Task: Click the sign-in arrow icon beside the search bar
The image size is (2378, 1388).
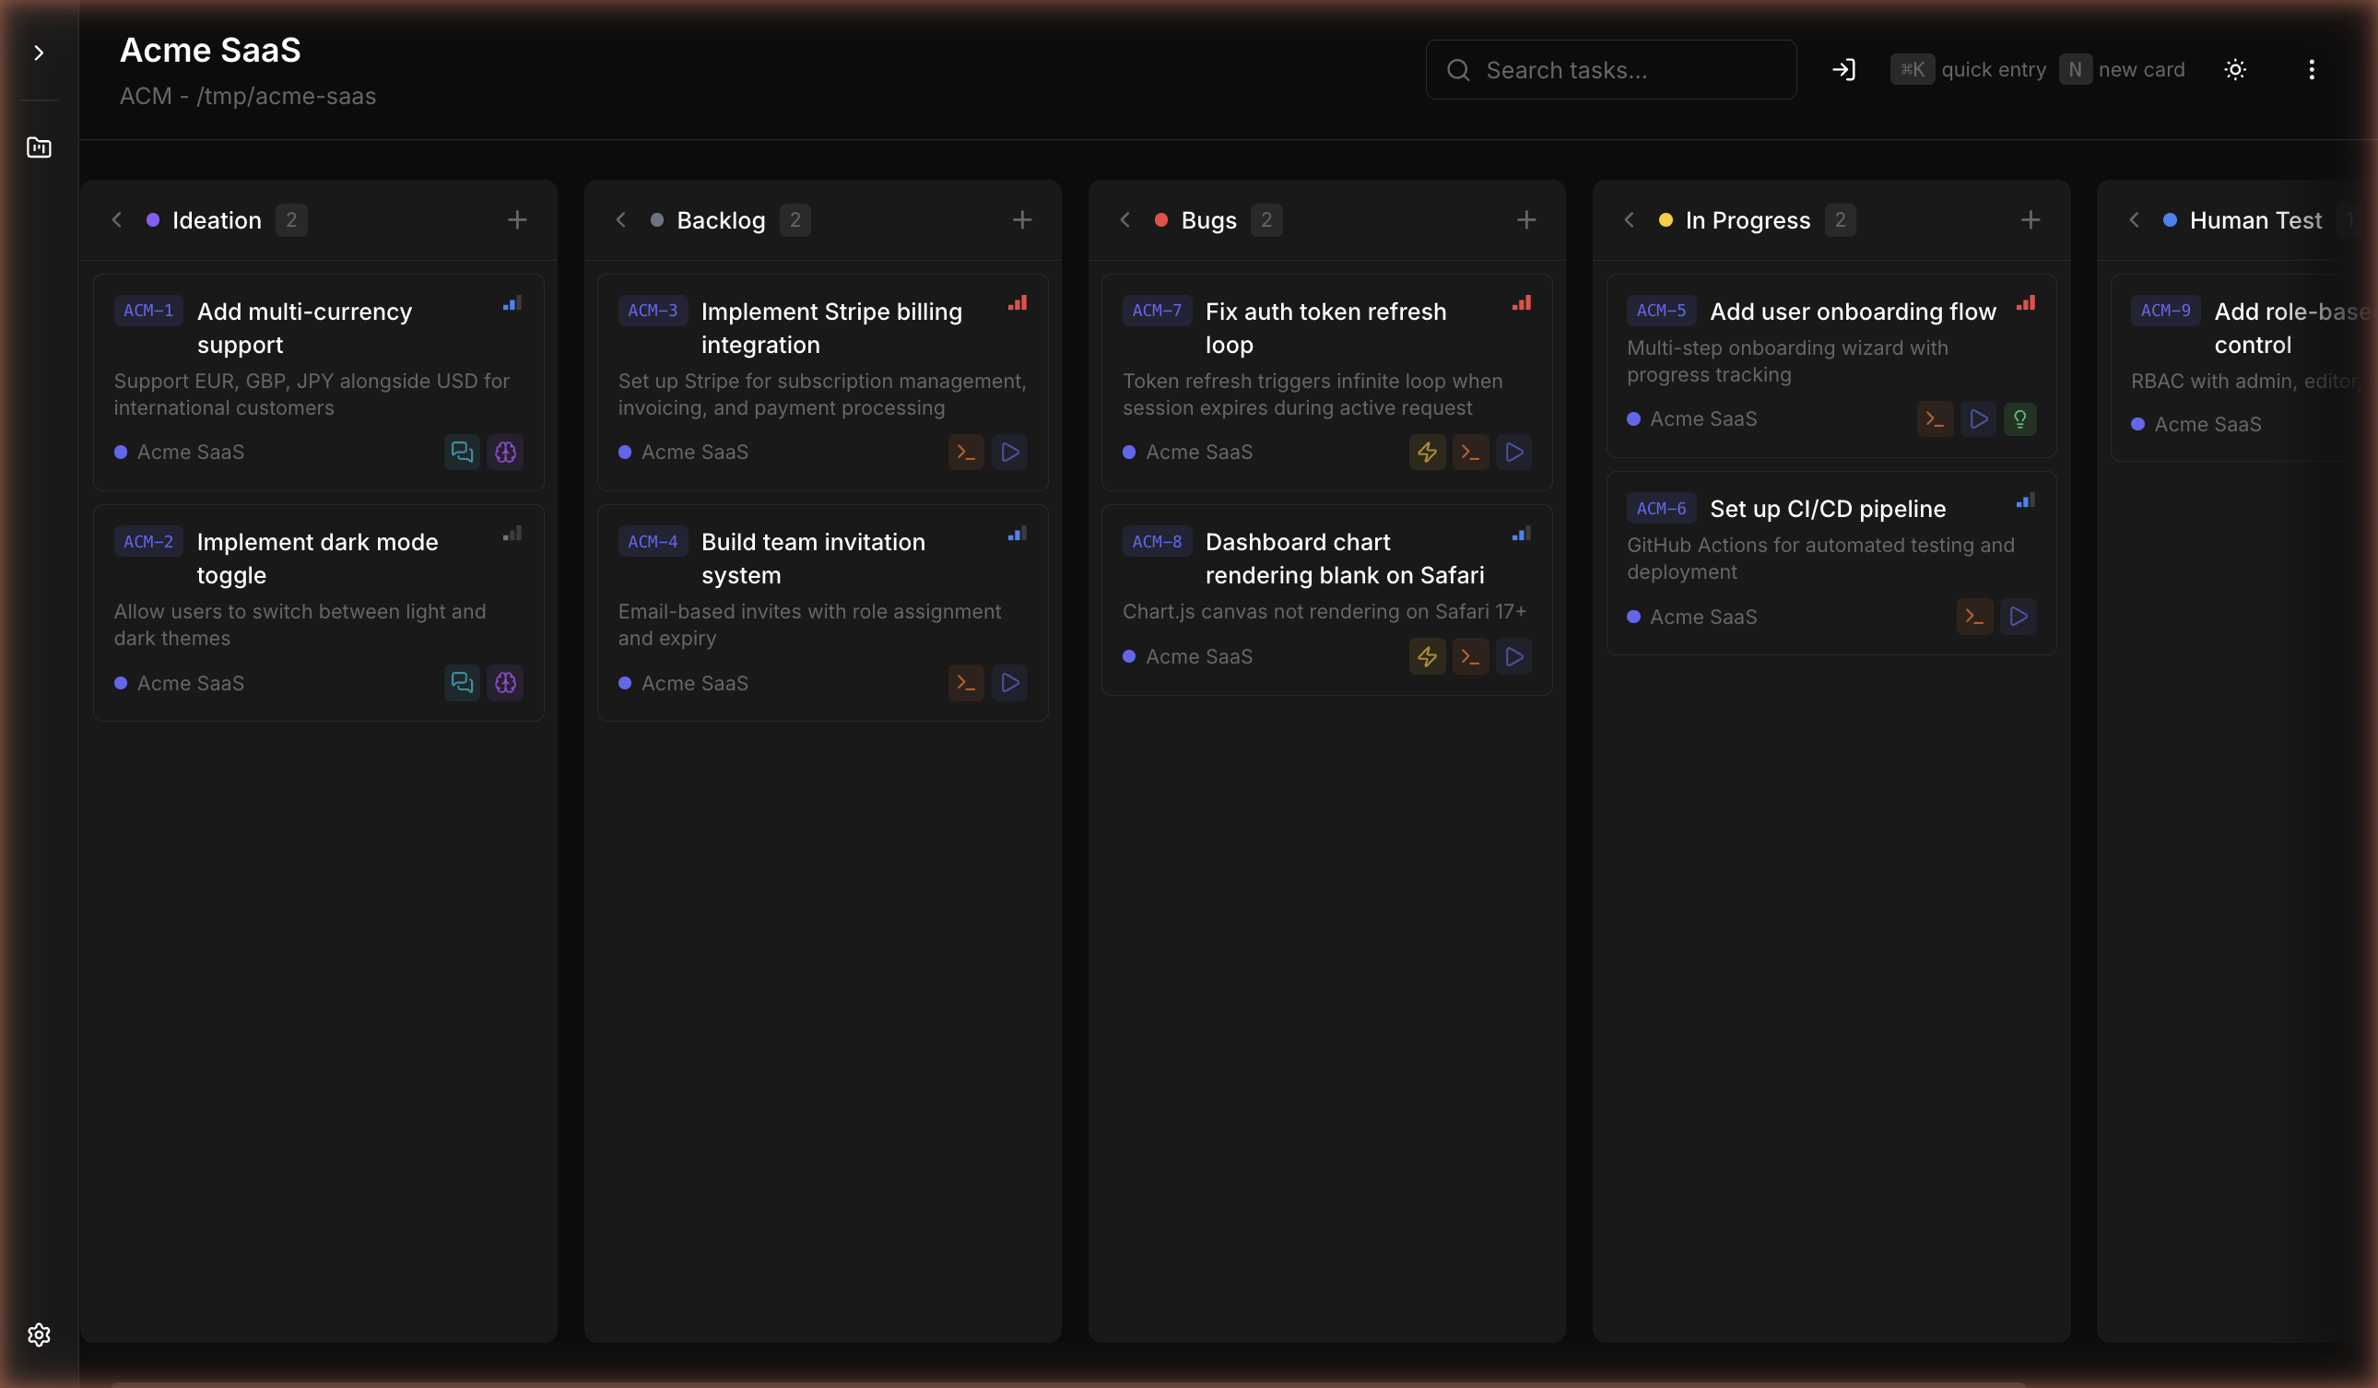Action: (x=1844, y=69)
